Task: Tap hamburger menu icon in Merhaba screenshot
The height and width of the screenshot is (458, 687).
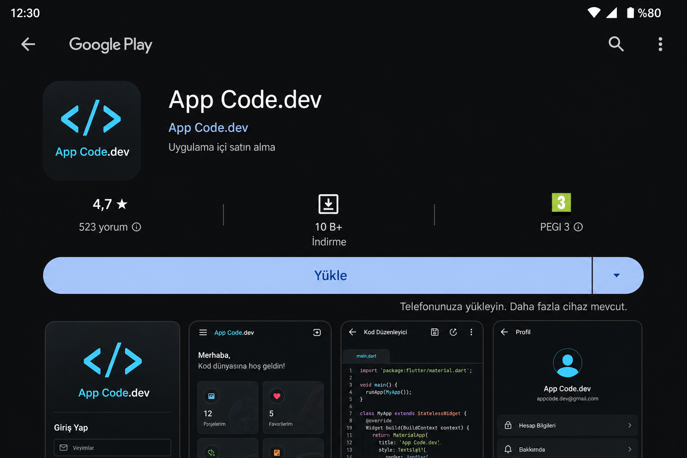Action: tap(203, 332)
